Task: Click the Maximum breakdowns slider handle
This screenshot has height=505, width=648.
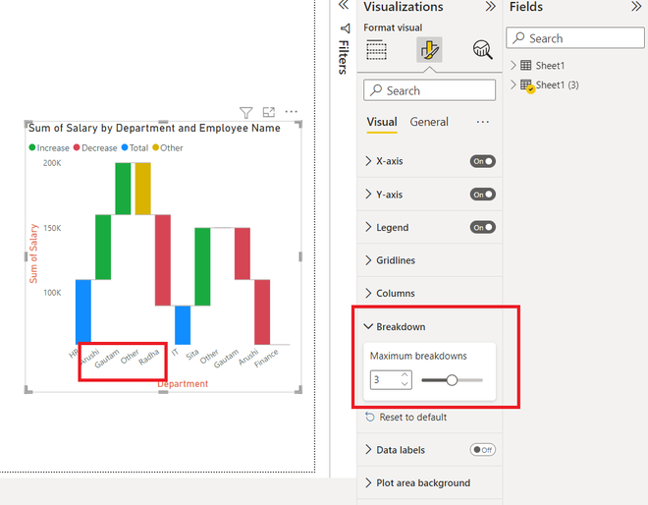Action: (452, 380)
